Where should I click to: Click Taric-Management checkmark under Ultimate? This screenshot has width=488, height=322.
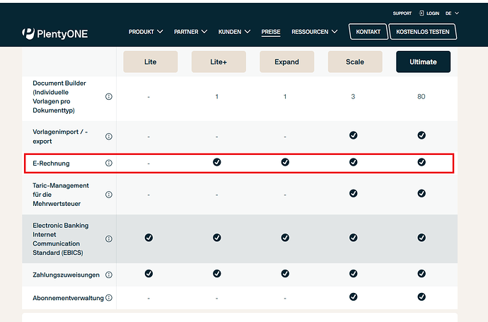422,193
